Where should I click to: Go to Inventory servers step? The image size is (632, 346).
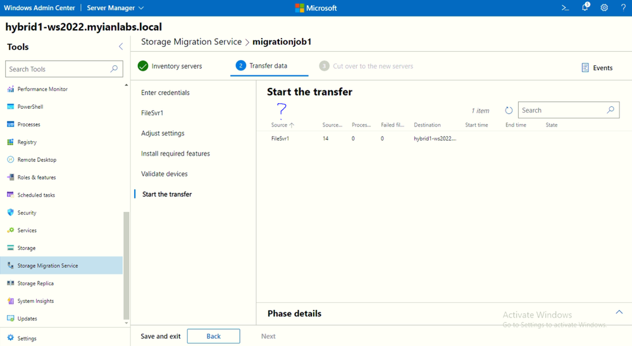click(x=170, y=66)
